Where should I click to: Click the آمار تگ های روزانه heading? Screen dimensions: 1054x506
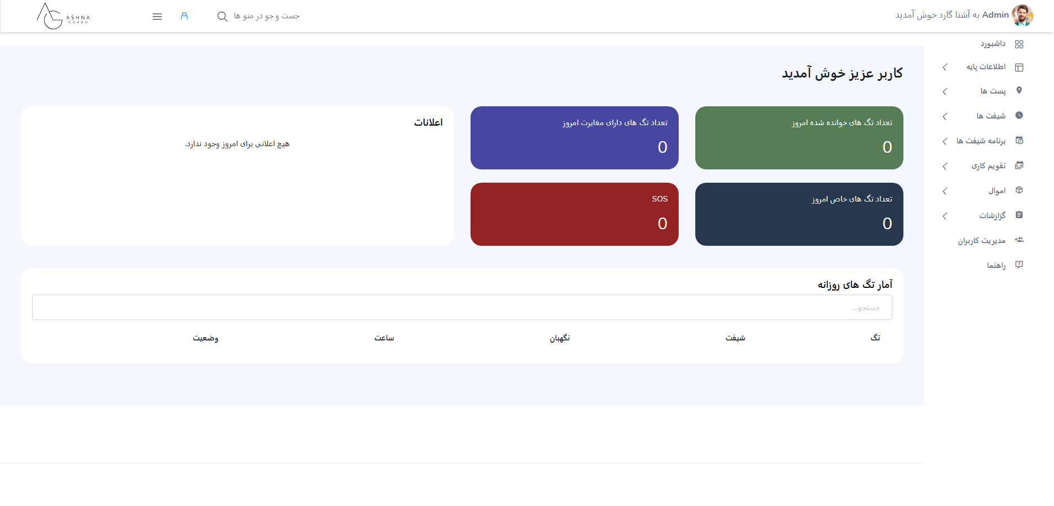pyautogui.click(x=855, y=284)
